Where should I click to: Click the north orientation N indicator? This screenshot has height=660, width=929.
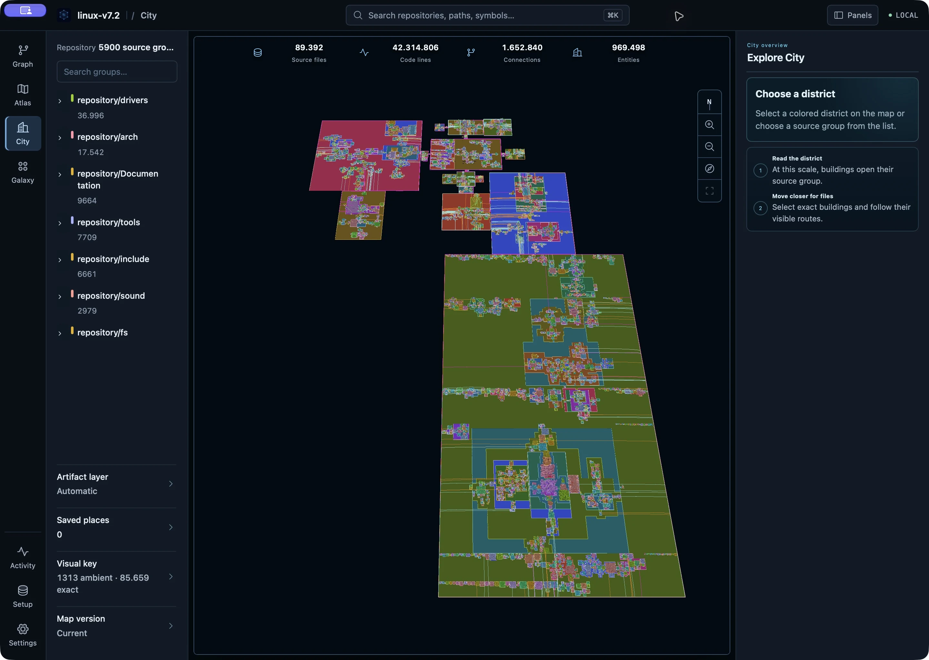709,103
